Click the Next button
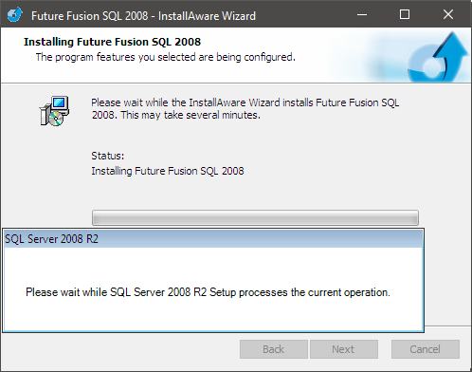472x372 pixels. [x=344, y=349]
